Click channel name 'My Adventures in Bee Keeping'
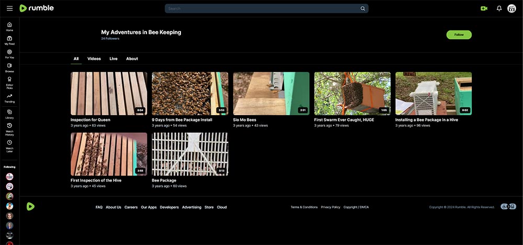523x245 pixels. [141, 32]
